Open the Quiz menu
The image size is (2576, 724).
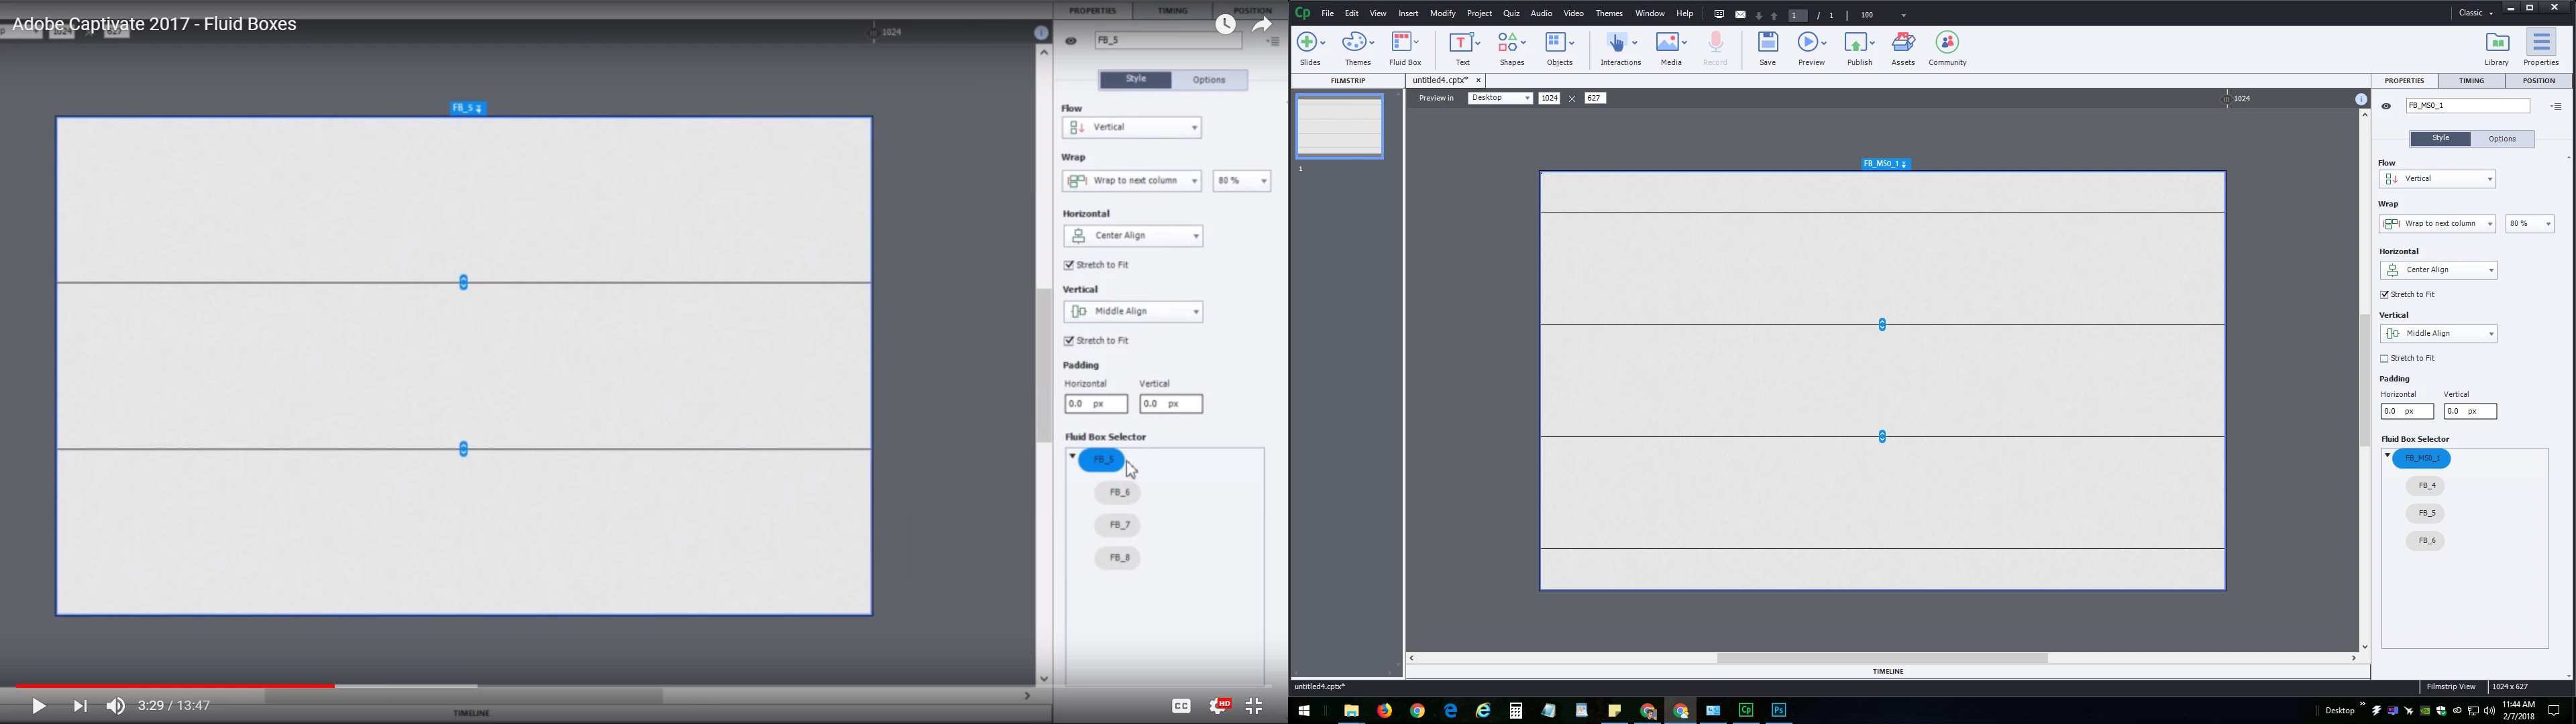(x=1511, y=14)
